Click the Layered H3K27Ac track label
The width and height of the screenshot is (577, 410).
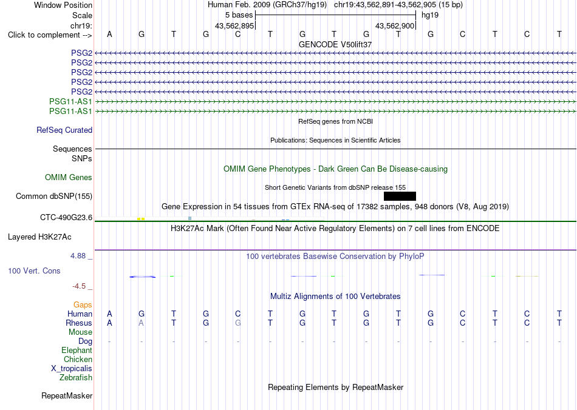[x=39, y=237]
